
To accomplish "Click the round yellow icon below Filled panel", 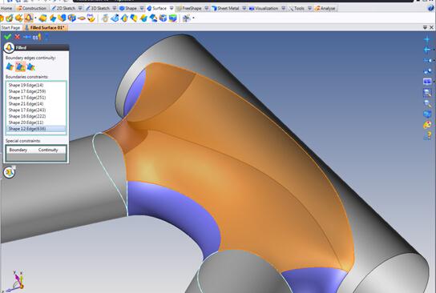I will [9, 172].
